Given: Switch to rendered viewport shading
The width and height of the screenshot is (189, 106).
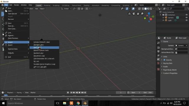Looking at the screenshot, I should [151, 9].
